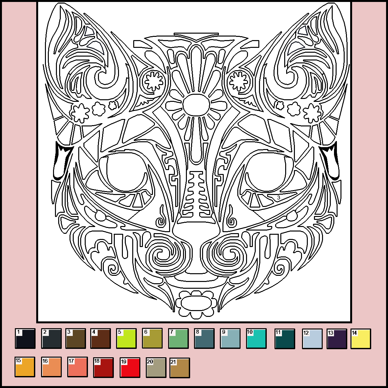Select the lime green swatch number 5
Viewport: 388px width, 388px height.
pos(126,339)
